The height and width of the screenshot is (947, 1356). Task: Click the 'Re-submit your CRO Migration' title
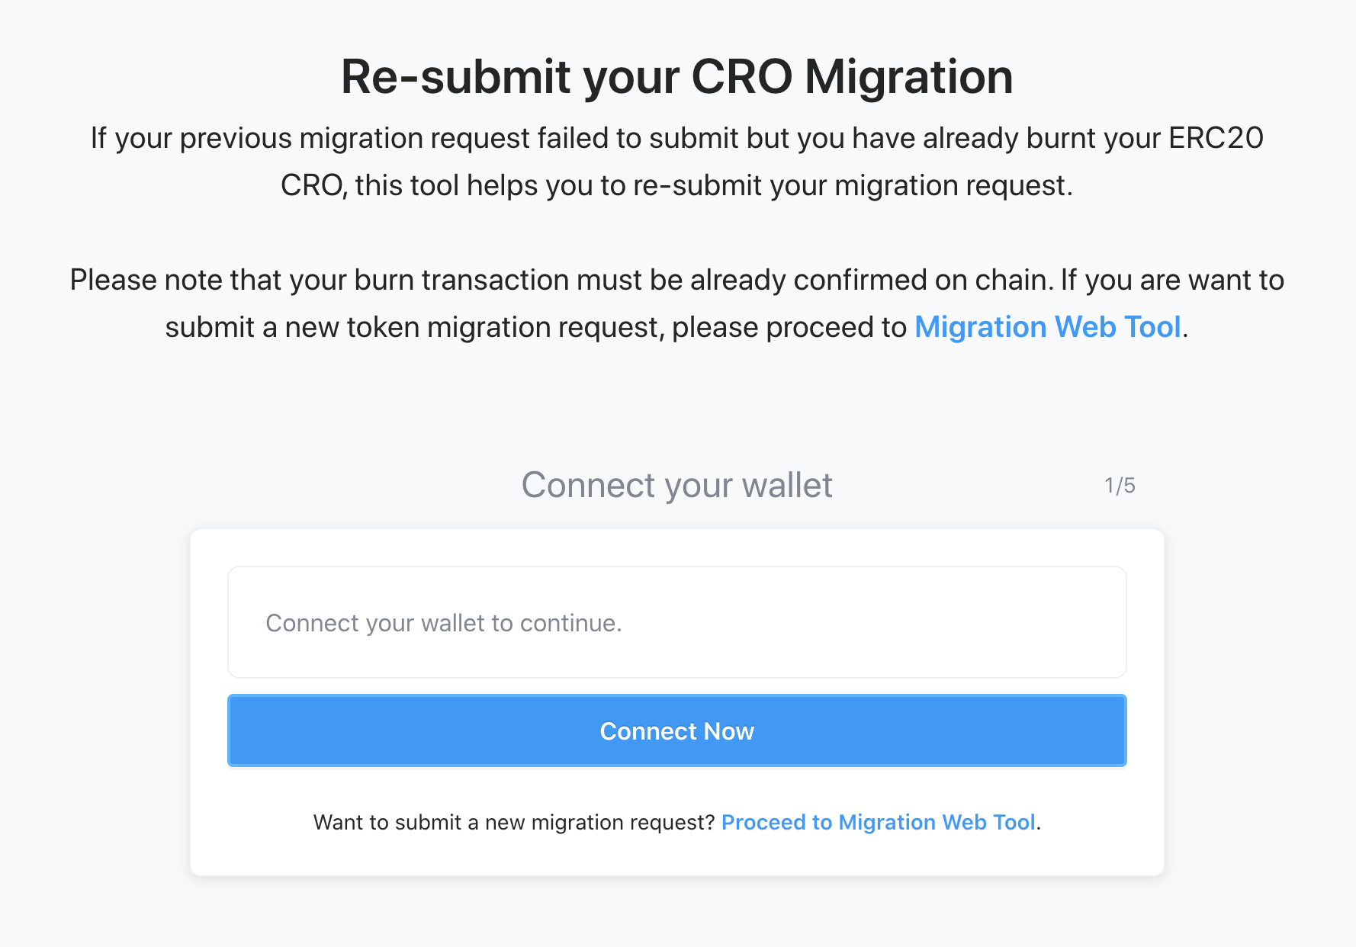tap(676, 77)
